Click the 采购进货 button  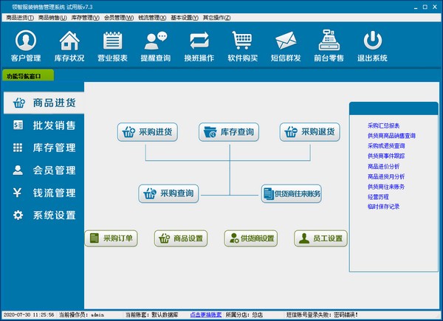click(x=148, y=132)
